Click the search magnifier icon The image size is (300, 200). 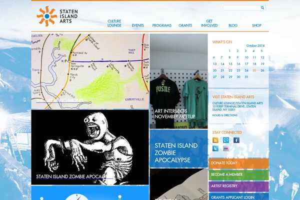click(x=262, y=7)
